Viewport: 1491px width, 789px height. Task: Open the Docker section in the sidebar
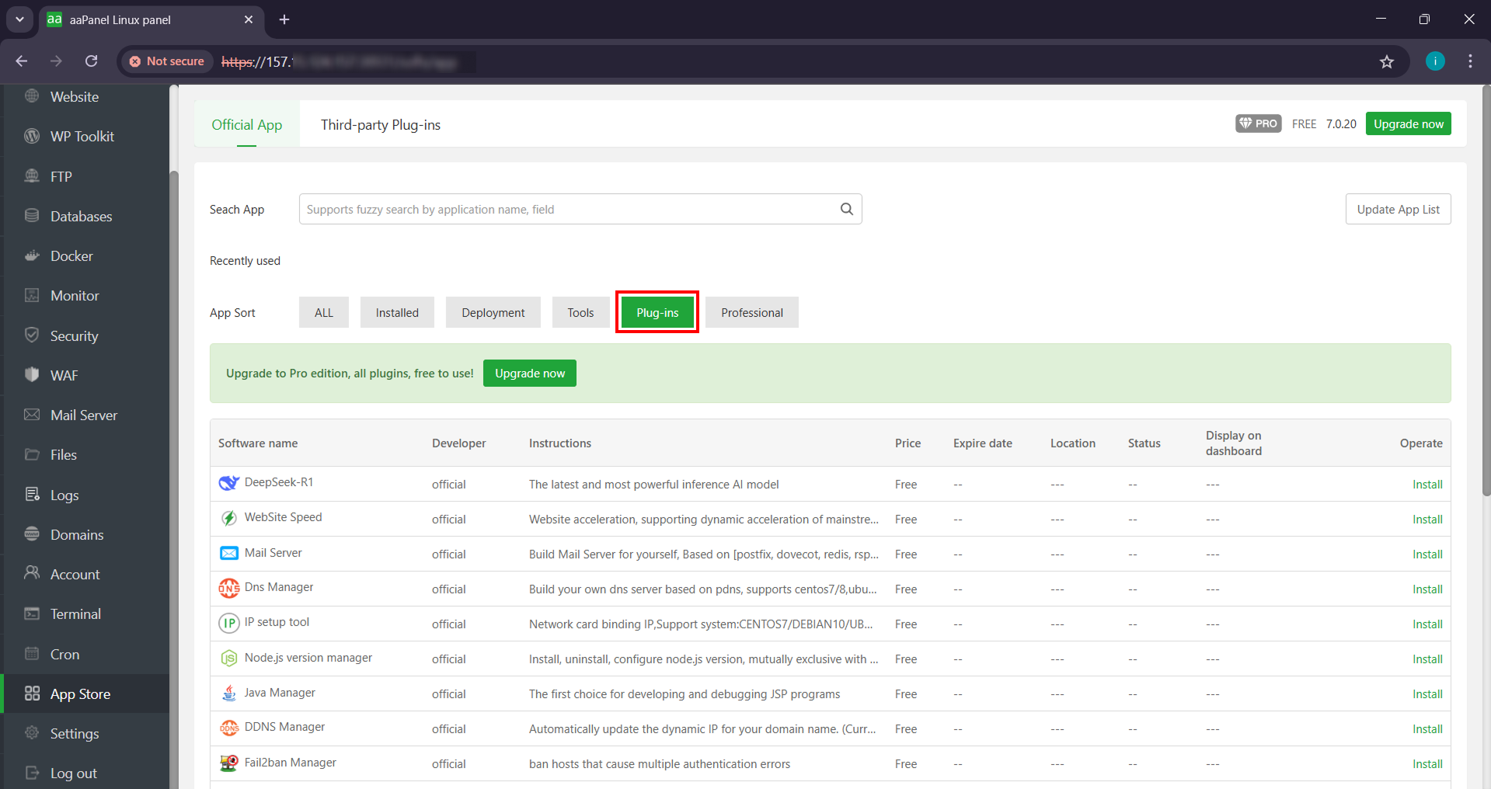click(x=70, y=255)
